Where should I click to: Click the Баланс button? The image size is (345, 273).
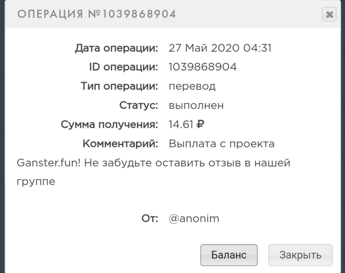point(229,255)
